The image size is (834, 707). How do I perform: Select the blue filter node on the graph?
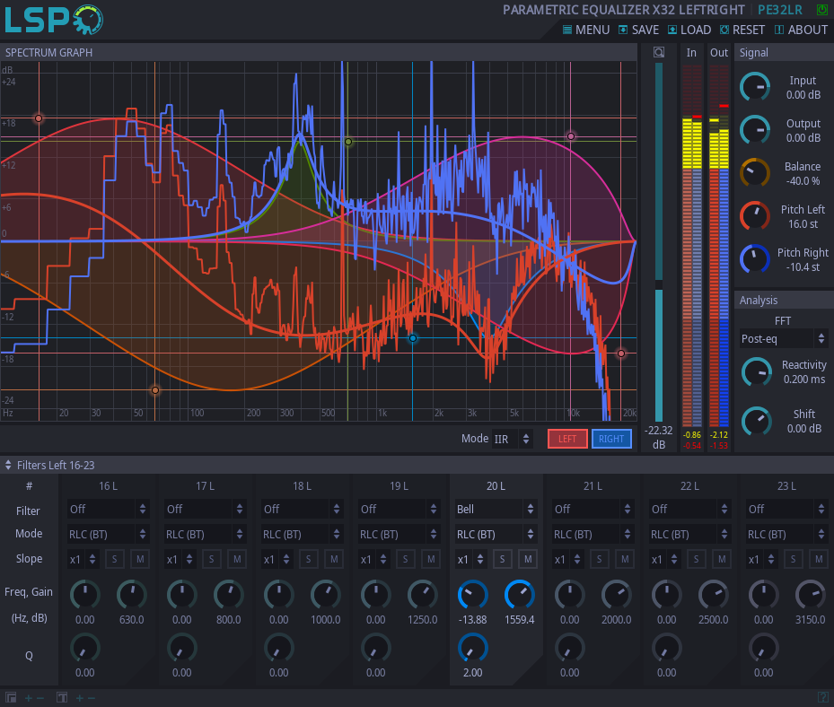coord(412,338)
